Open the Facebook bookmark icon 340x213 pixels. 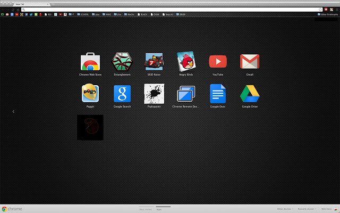[x=26, y=14]
